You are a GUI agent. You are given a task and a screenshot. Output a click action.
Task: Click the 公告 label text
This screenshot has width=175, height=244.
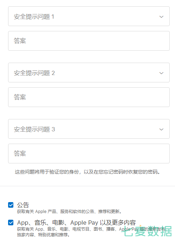tap(23, 205)
